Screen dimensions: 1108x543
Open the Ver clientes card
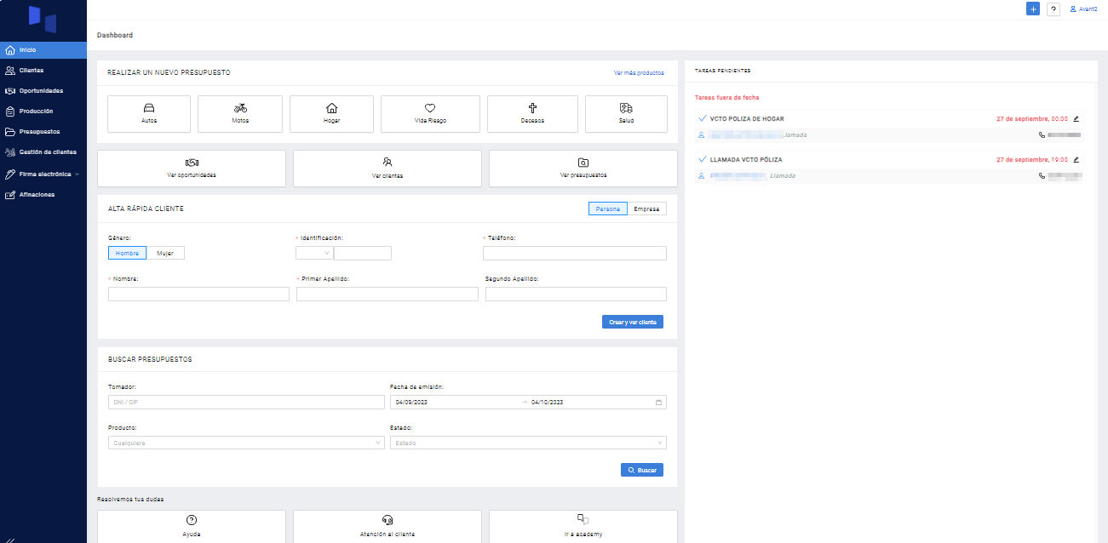pyautogui.click(x=388, y=169)
